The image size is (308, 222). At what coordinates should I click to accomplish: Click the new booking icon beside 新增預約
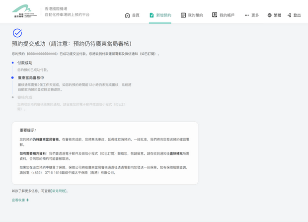pyautogui.click(x=152, y=15)
